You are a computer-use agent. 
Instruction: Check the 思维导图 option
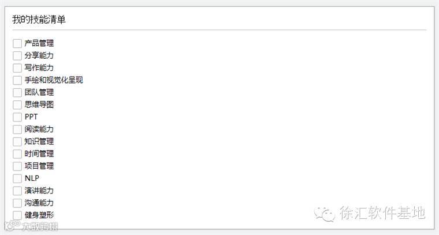pos(17,105)
